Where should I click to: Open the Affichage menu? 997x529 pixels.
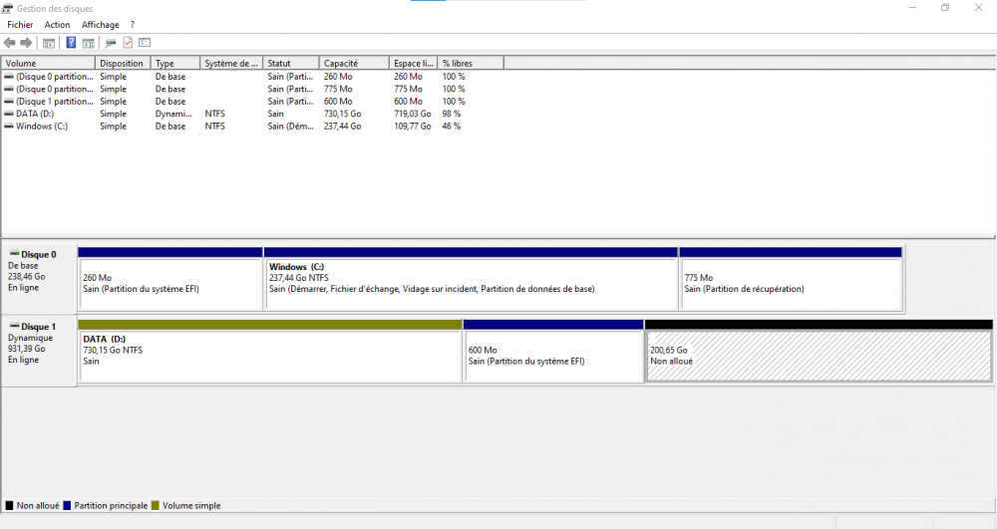tap(100, 25)
